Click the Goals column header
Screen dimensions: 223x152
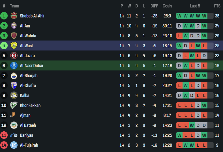tap(168, 6)
